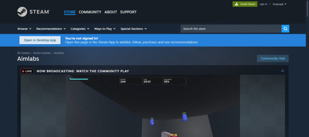
Task: Expand the Special Sections menu
Action: (134, 29)
